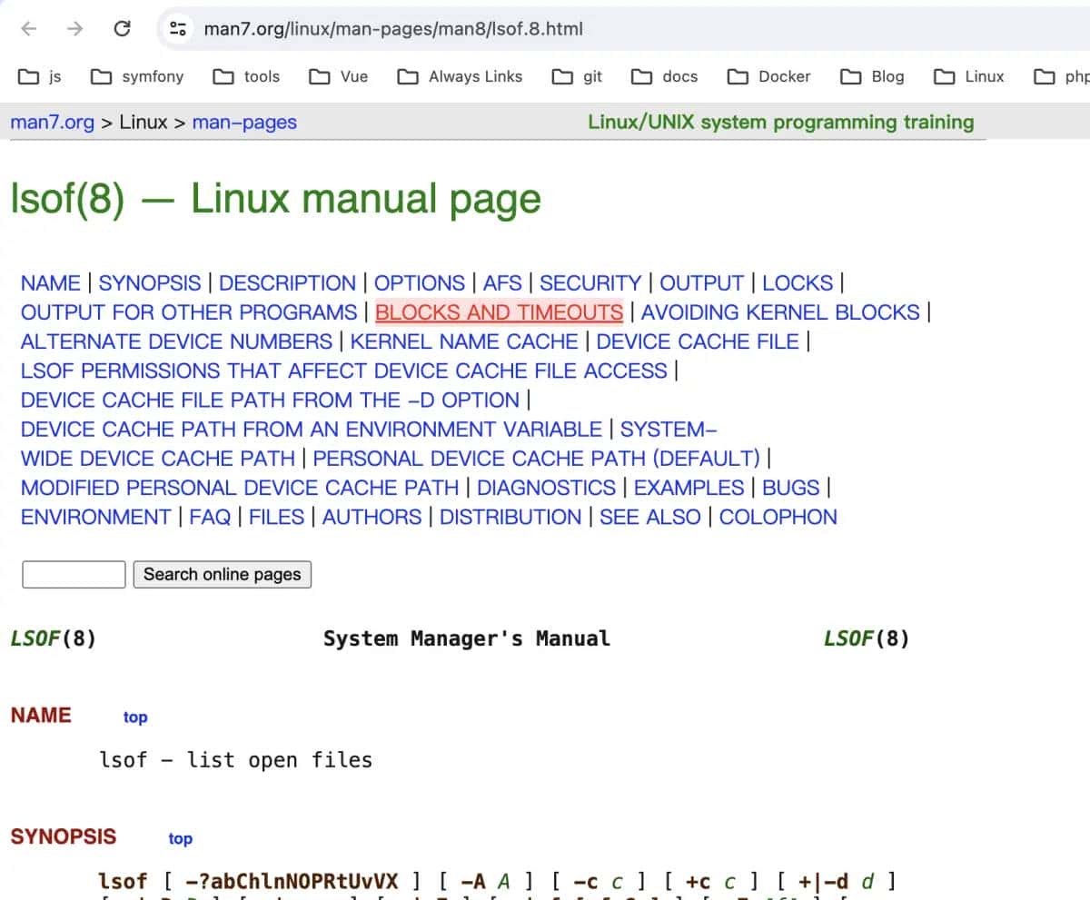Click the forward navigation arrow
1090x900 pixels.
click(x=75, y=28)
